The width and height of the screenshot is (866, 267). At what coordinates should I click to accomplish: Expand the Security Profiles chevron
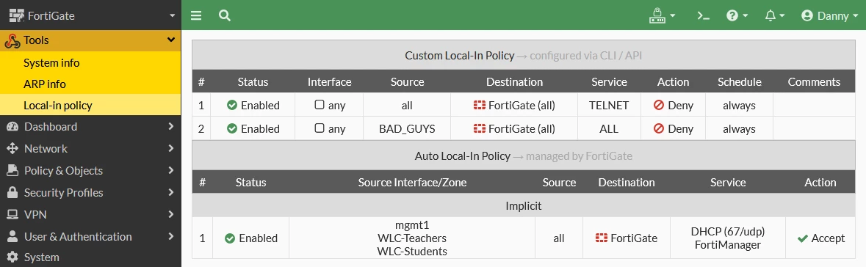tap(170, 192)
